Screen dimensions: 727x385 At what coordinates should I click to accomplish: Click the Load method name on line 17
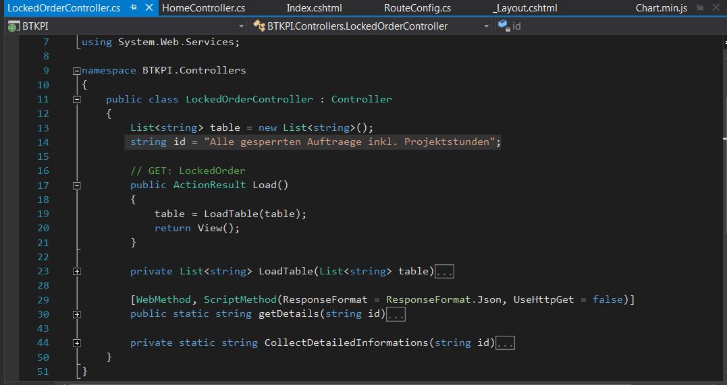(x=265, y=185)
